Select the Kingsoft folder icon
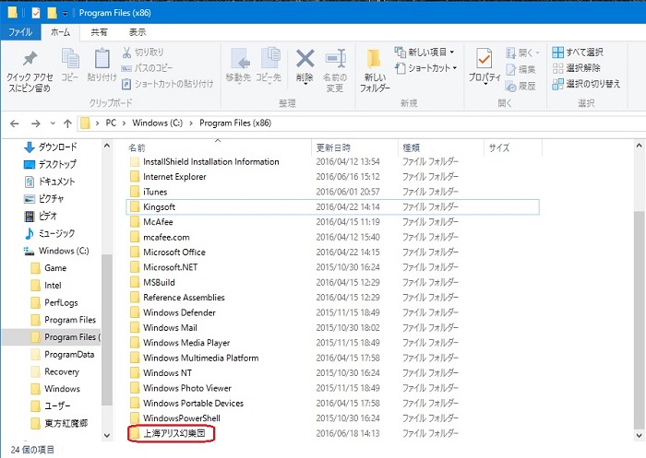The width and height of the screenshot is (646, 458). (135, 207)
